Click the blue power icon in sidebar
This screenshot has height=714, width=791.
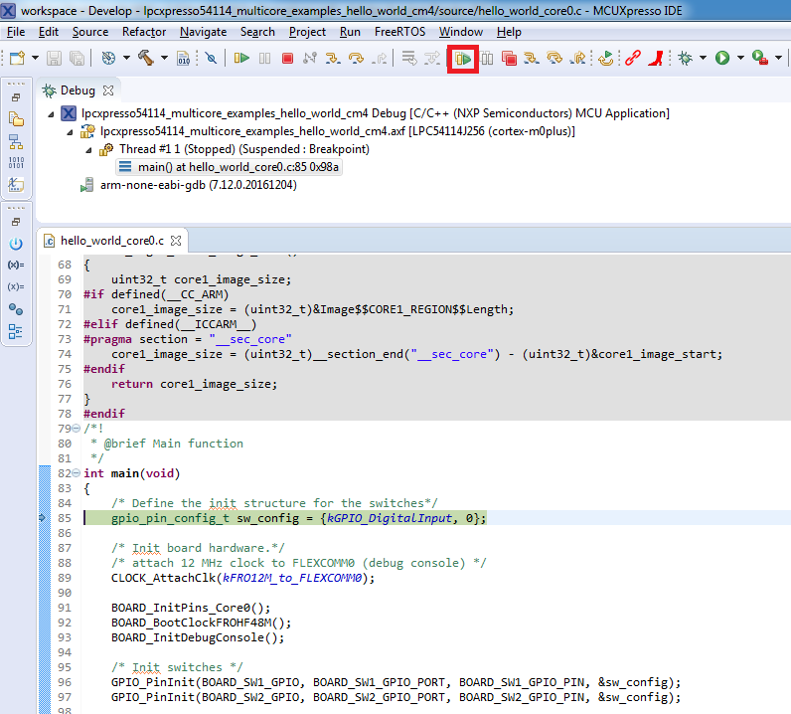pos(15,244)
